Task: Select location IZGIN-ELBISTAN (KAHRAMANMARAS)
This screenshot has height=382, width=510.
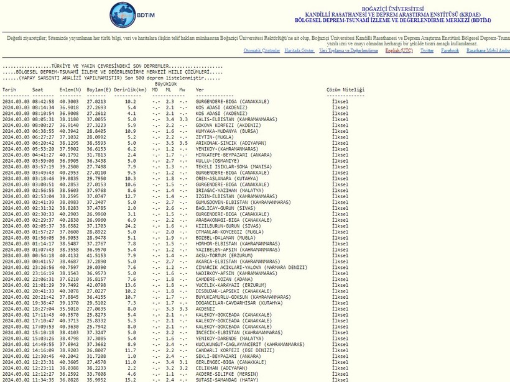Action: [236, 196]
